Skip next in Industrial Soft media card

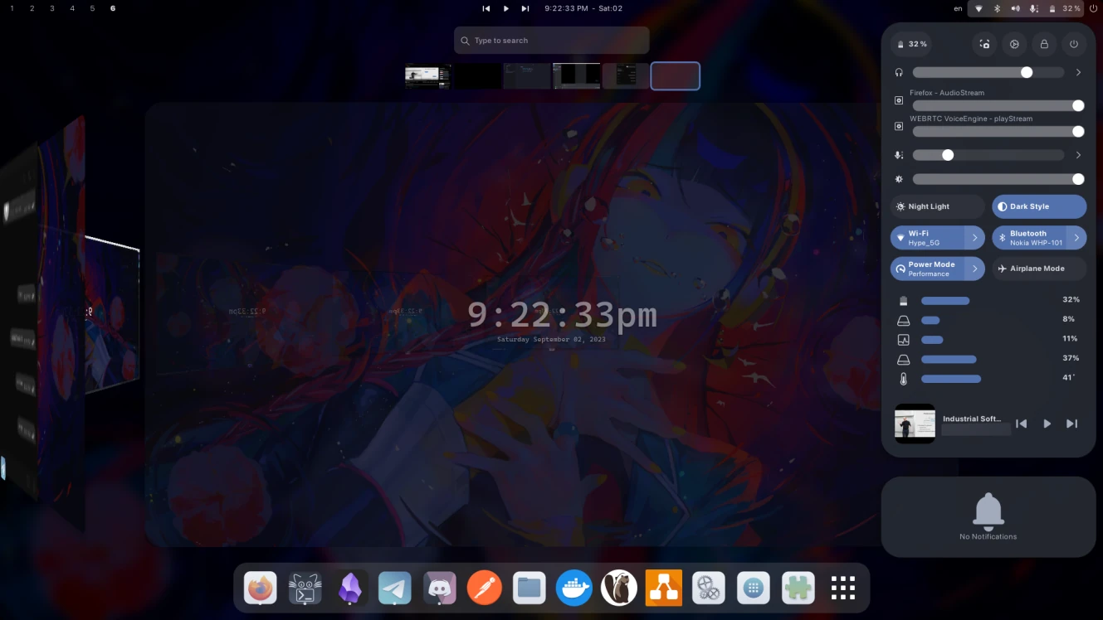coord(1071,424)
